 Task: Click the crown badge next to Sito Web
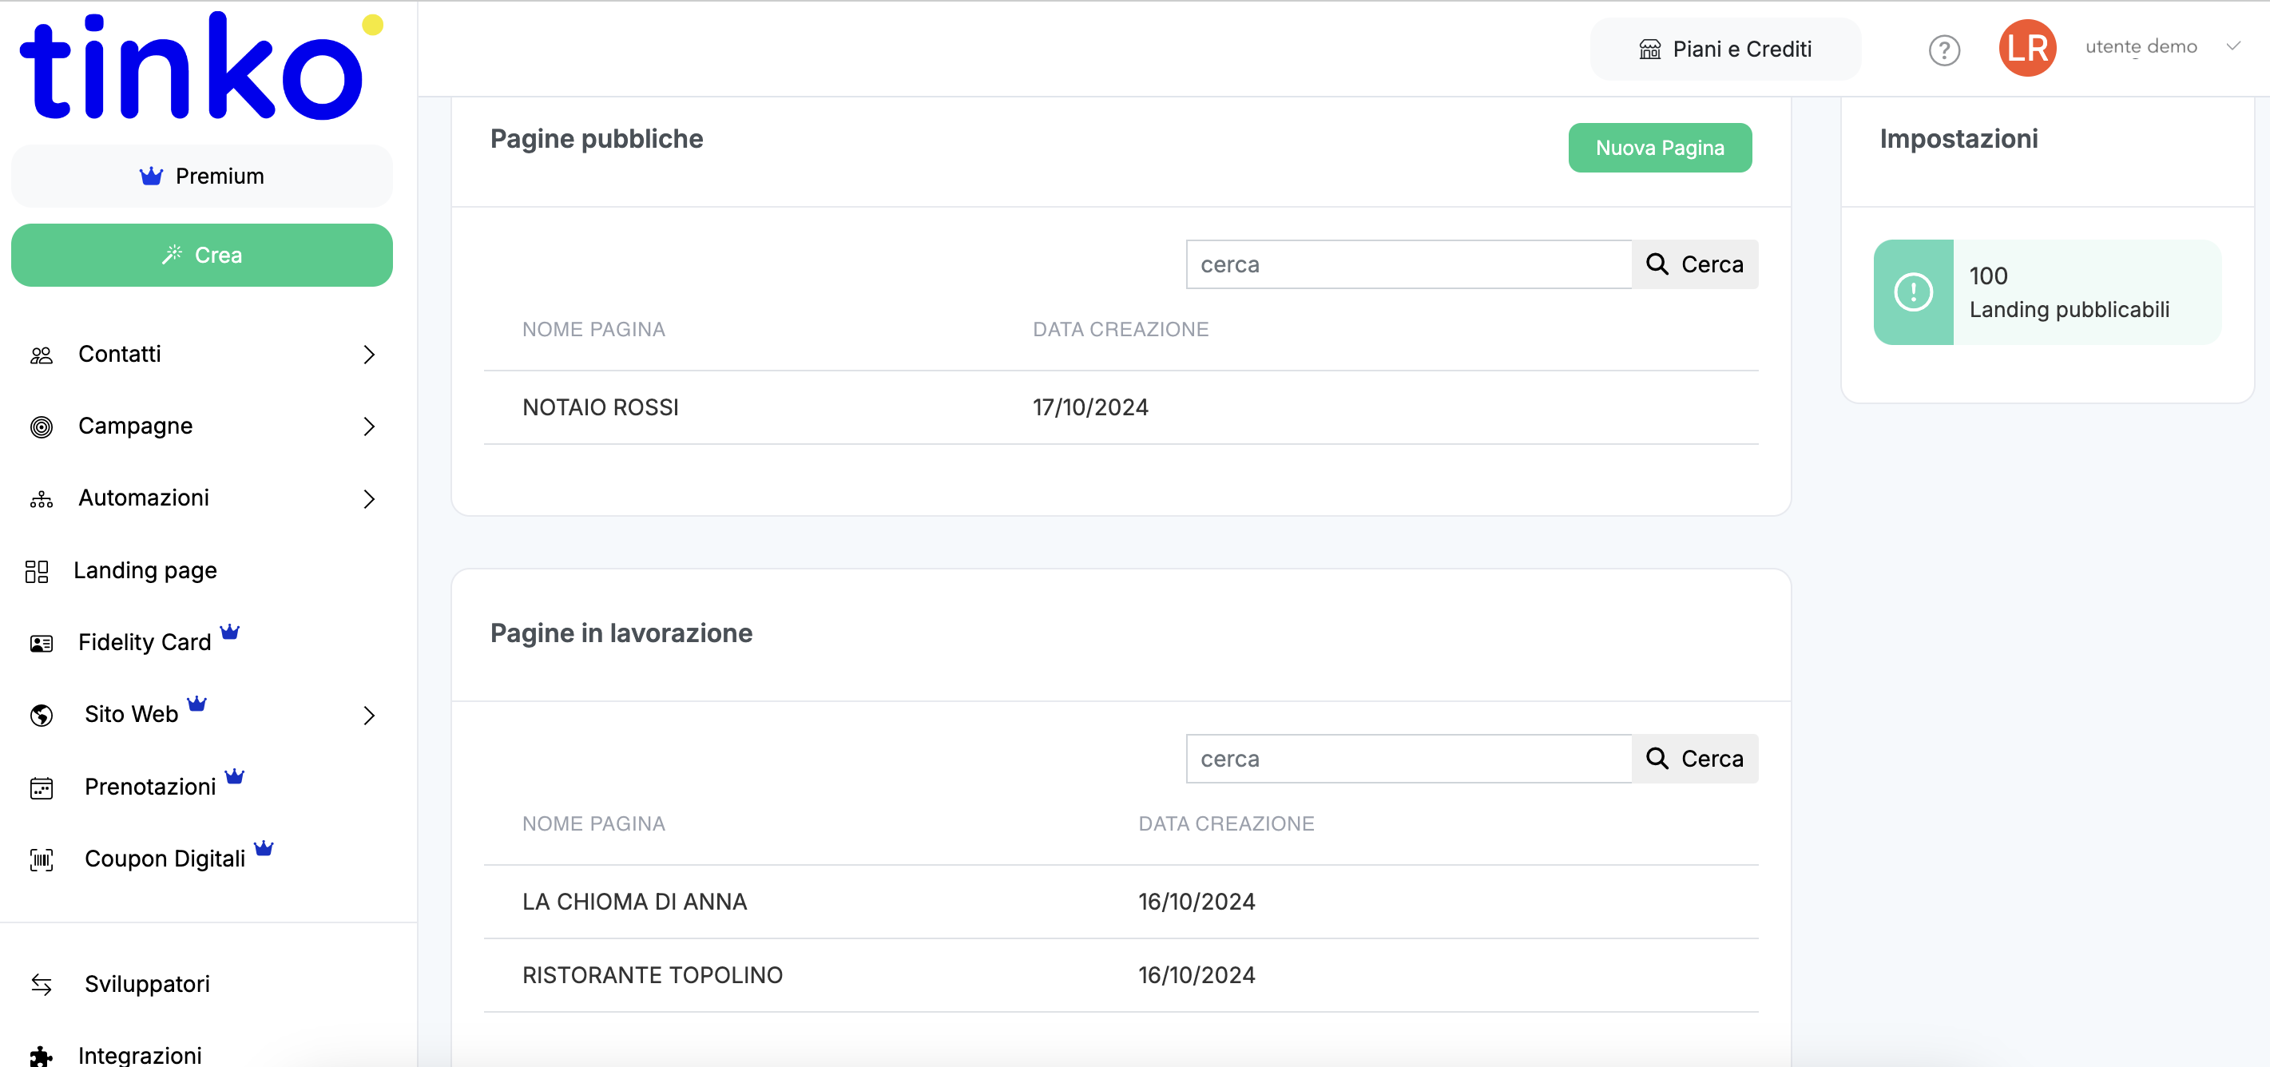click(196, 703)
